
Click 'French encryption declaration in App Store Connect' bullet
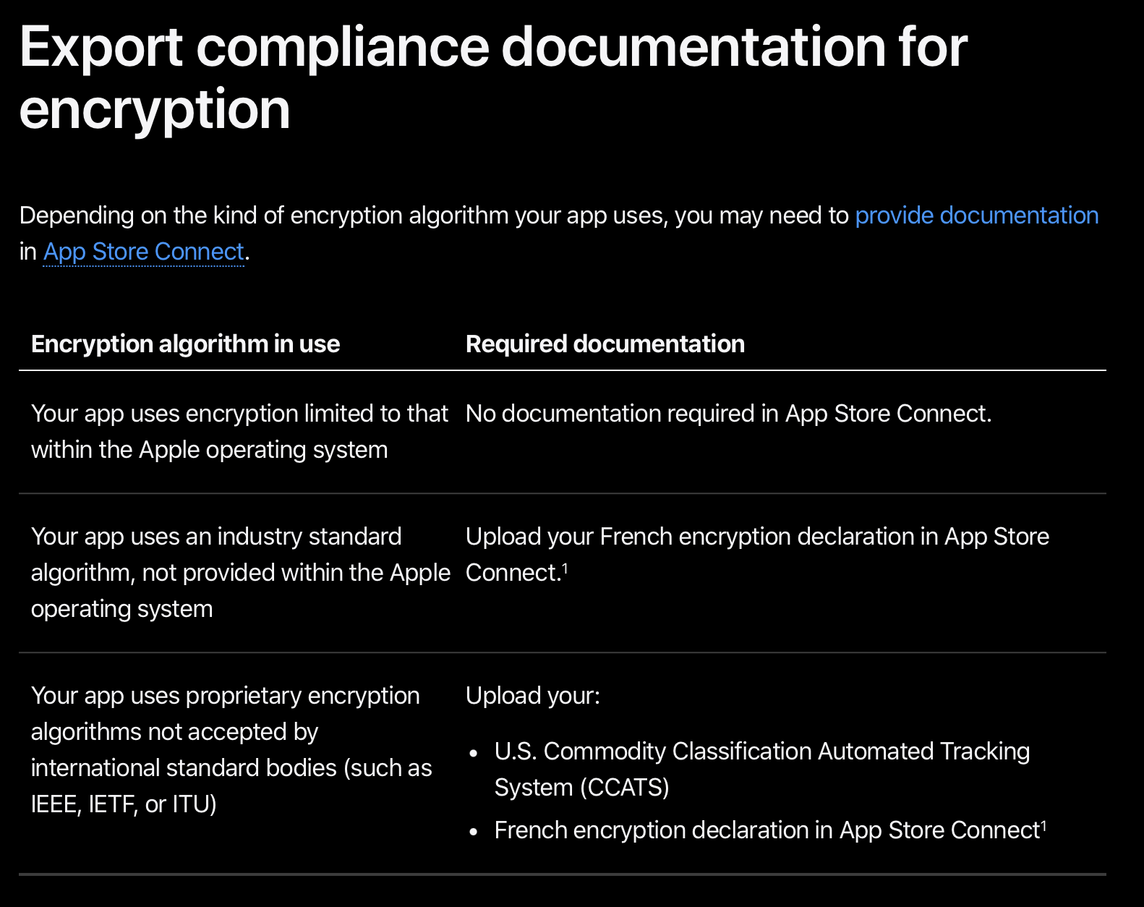(x=770, y=830)
